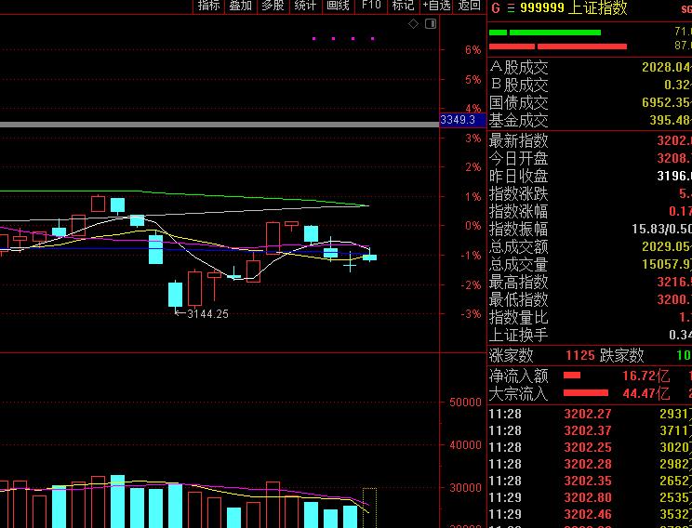
Task: Select the 叠加 overlay toolbar item
Action: [240, 6]
